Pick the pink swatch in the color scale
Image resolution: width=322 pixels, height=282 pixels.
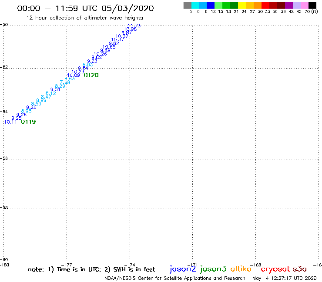click(305, 6)
